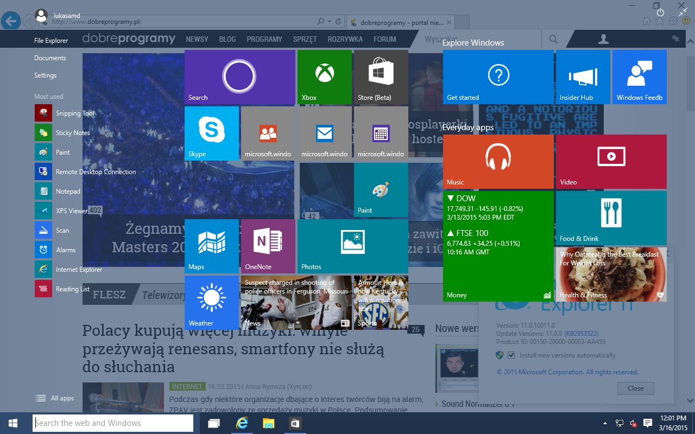Open Task View from the taskbar
The height and width of the screenshot is (434, 695).
click(x=214, y=423)
